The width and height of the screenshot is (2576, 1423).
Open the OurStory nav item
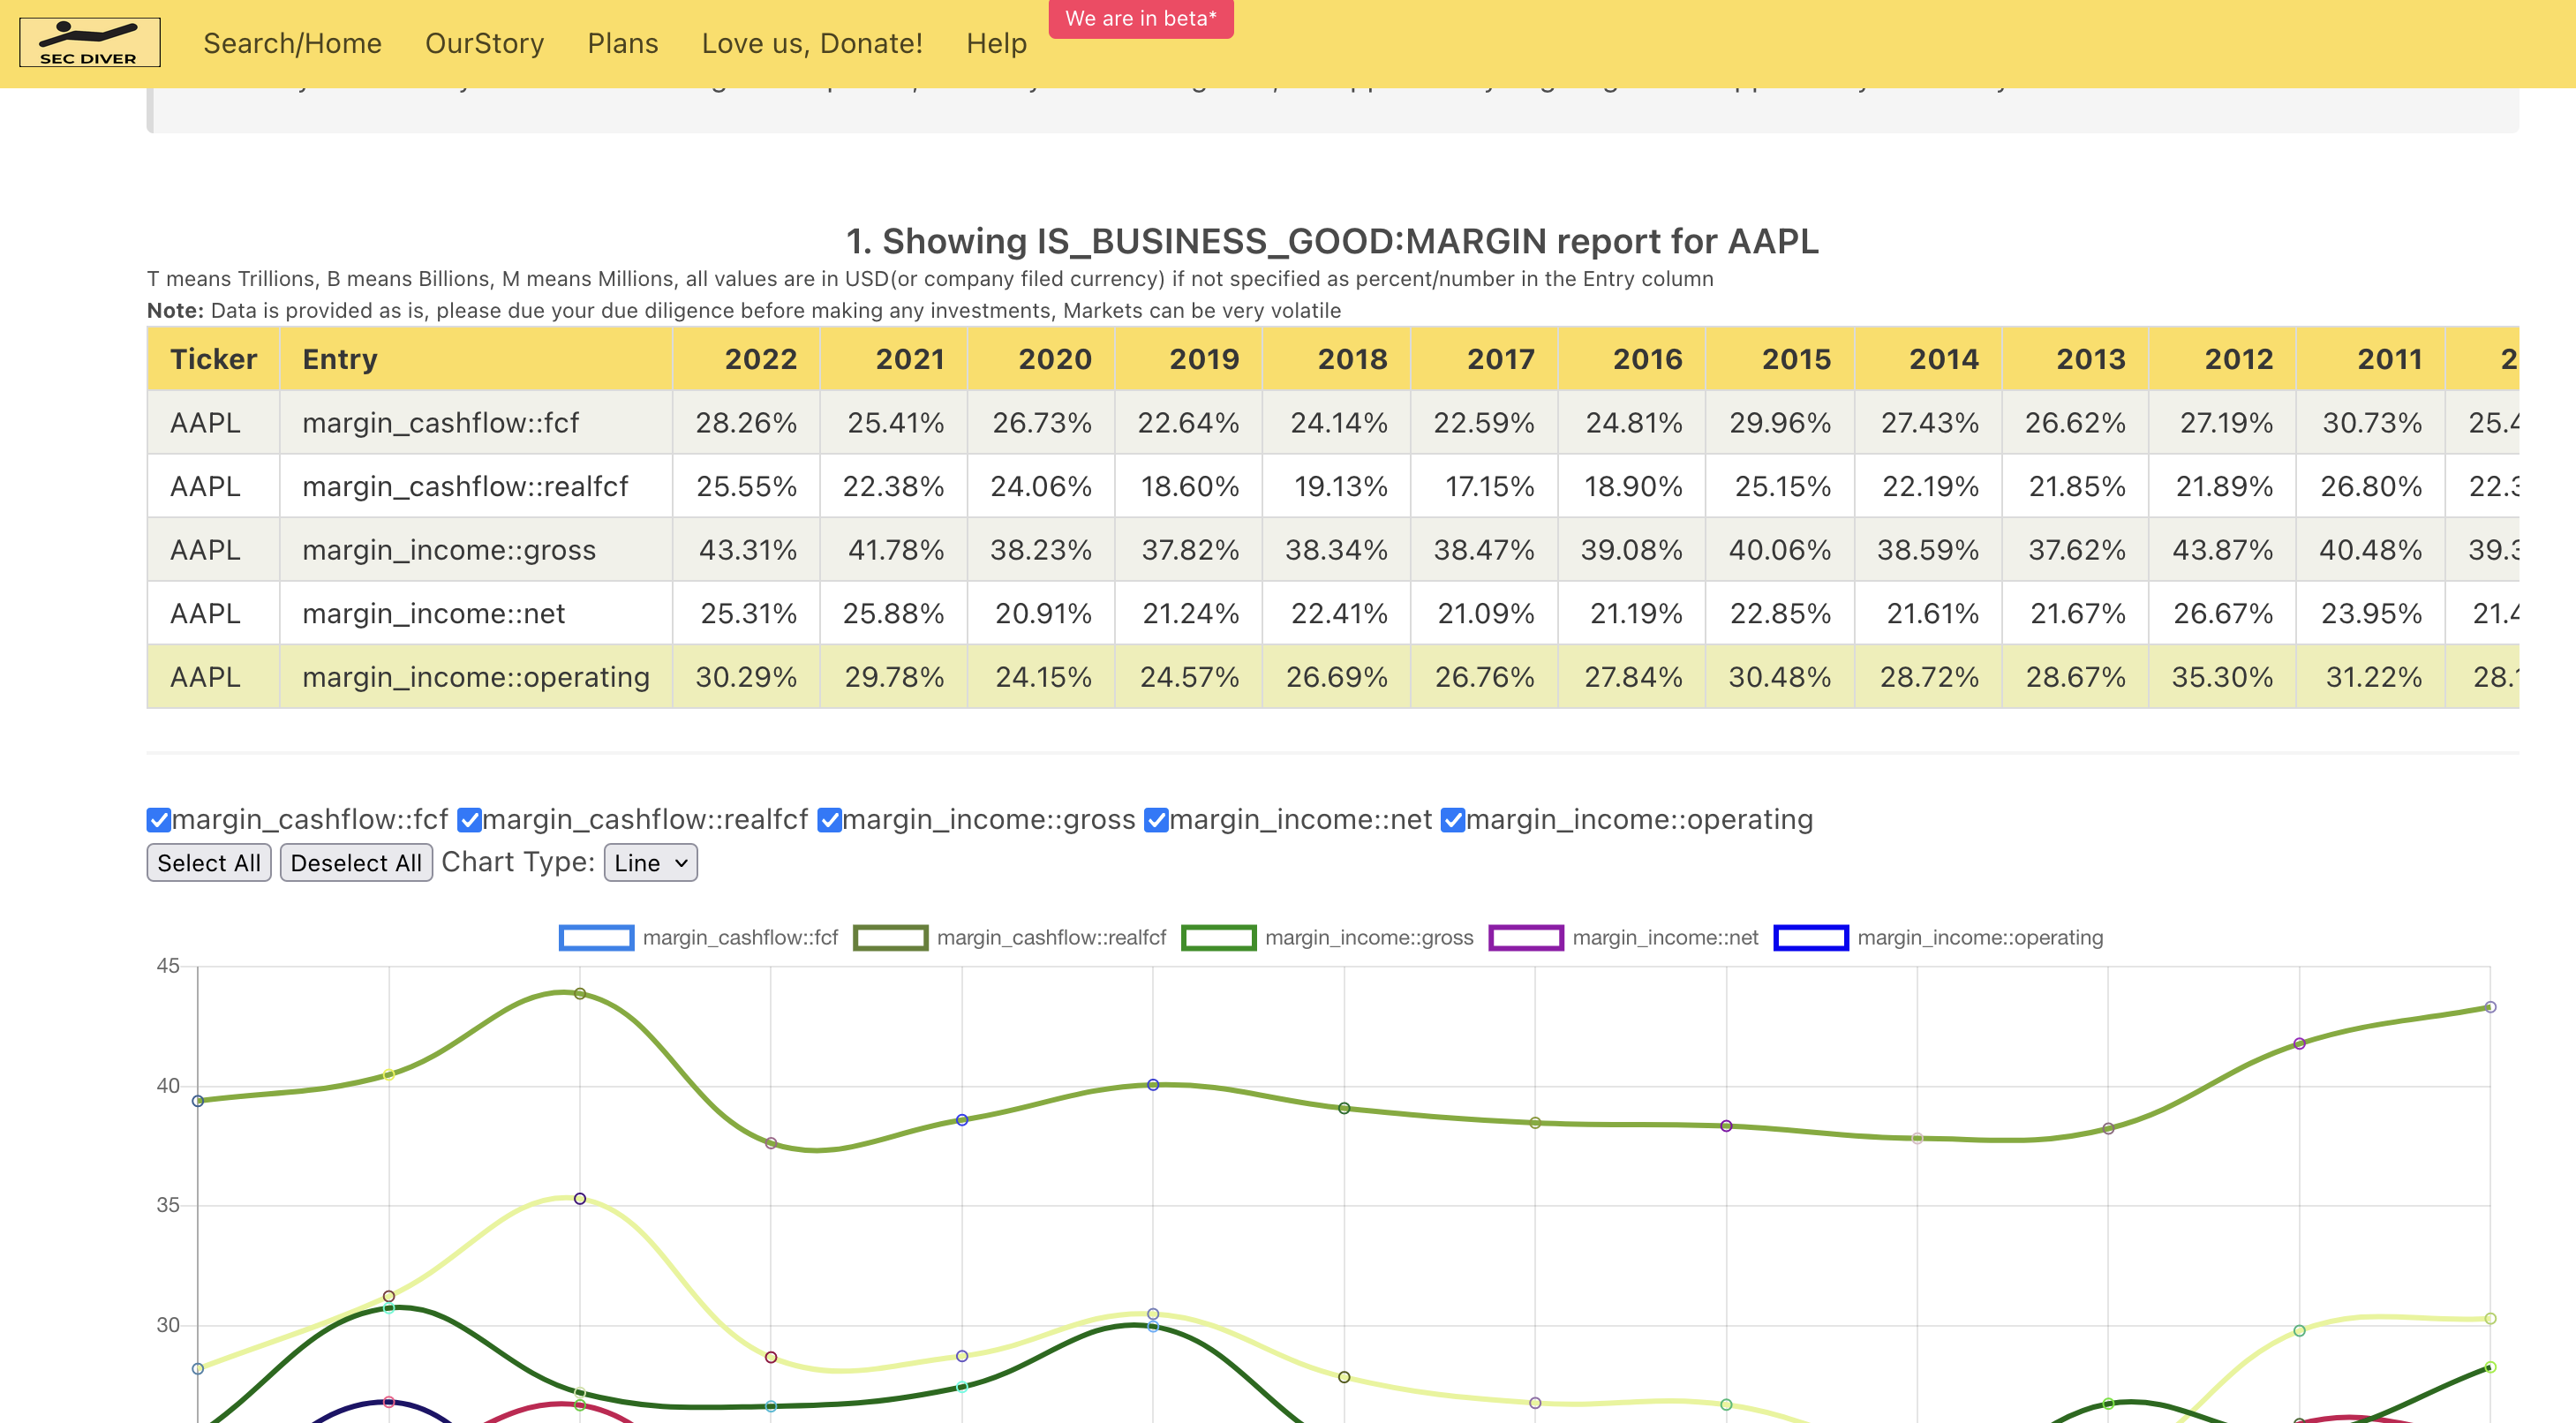pos(484,43)
